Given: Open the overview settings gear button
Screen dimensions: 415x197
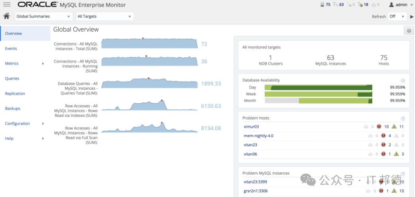Looking at the screenshot, I should [x=409, y=30].
